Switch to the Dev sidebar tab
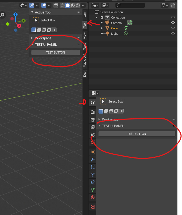 coord(85,74)
